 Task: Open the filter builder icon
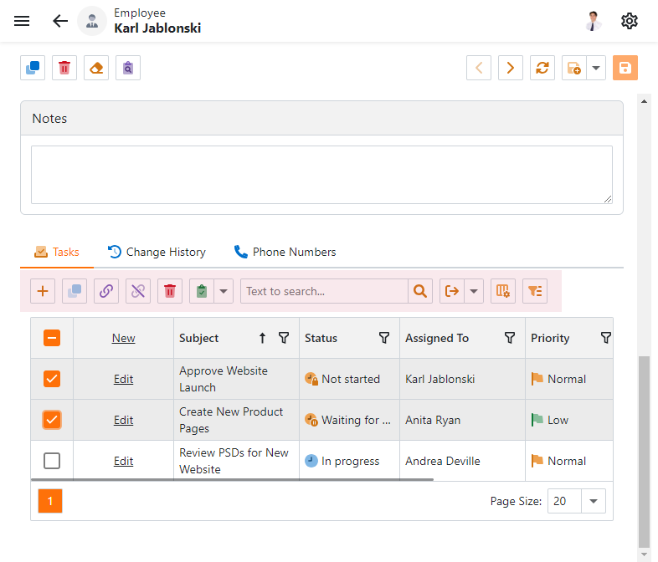535,291
